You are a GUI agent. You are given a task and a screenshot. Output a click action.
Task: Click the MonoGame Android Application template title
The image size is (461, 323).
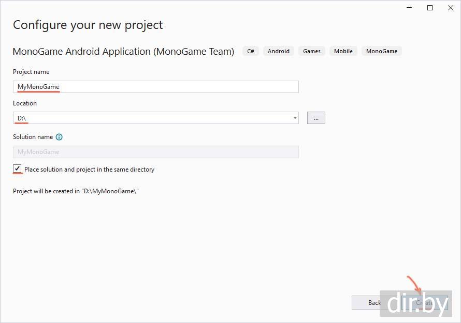point(123,51)
